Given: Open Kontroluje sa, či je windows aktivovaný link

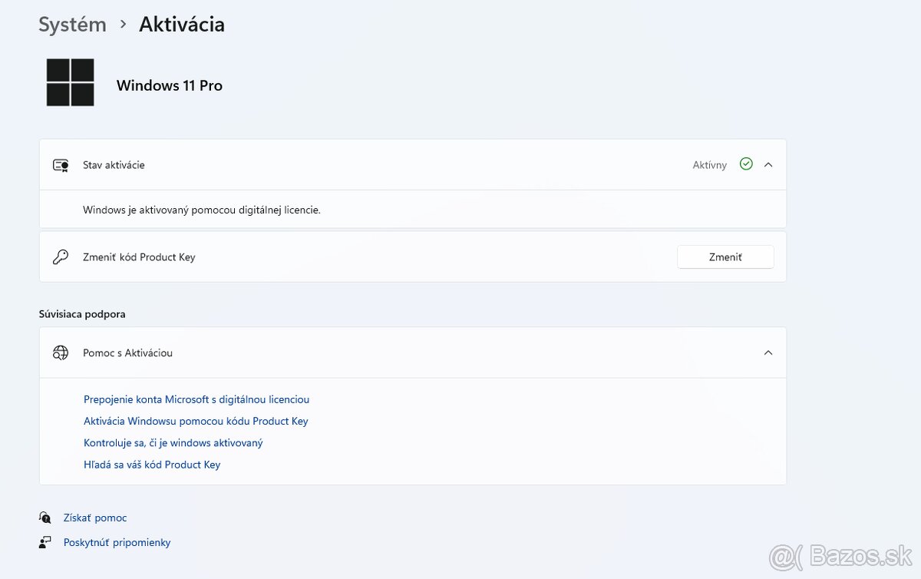Looking at the screenshot, I should click(x=173, y=443).
